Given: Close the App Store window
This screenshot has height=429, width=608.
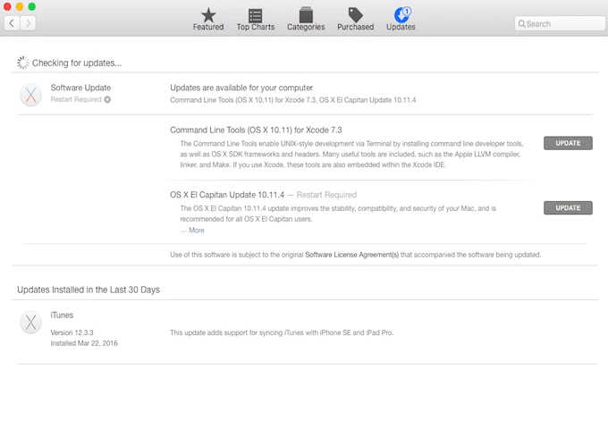Looking at the screenshot, I should coord(7,6).
